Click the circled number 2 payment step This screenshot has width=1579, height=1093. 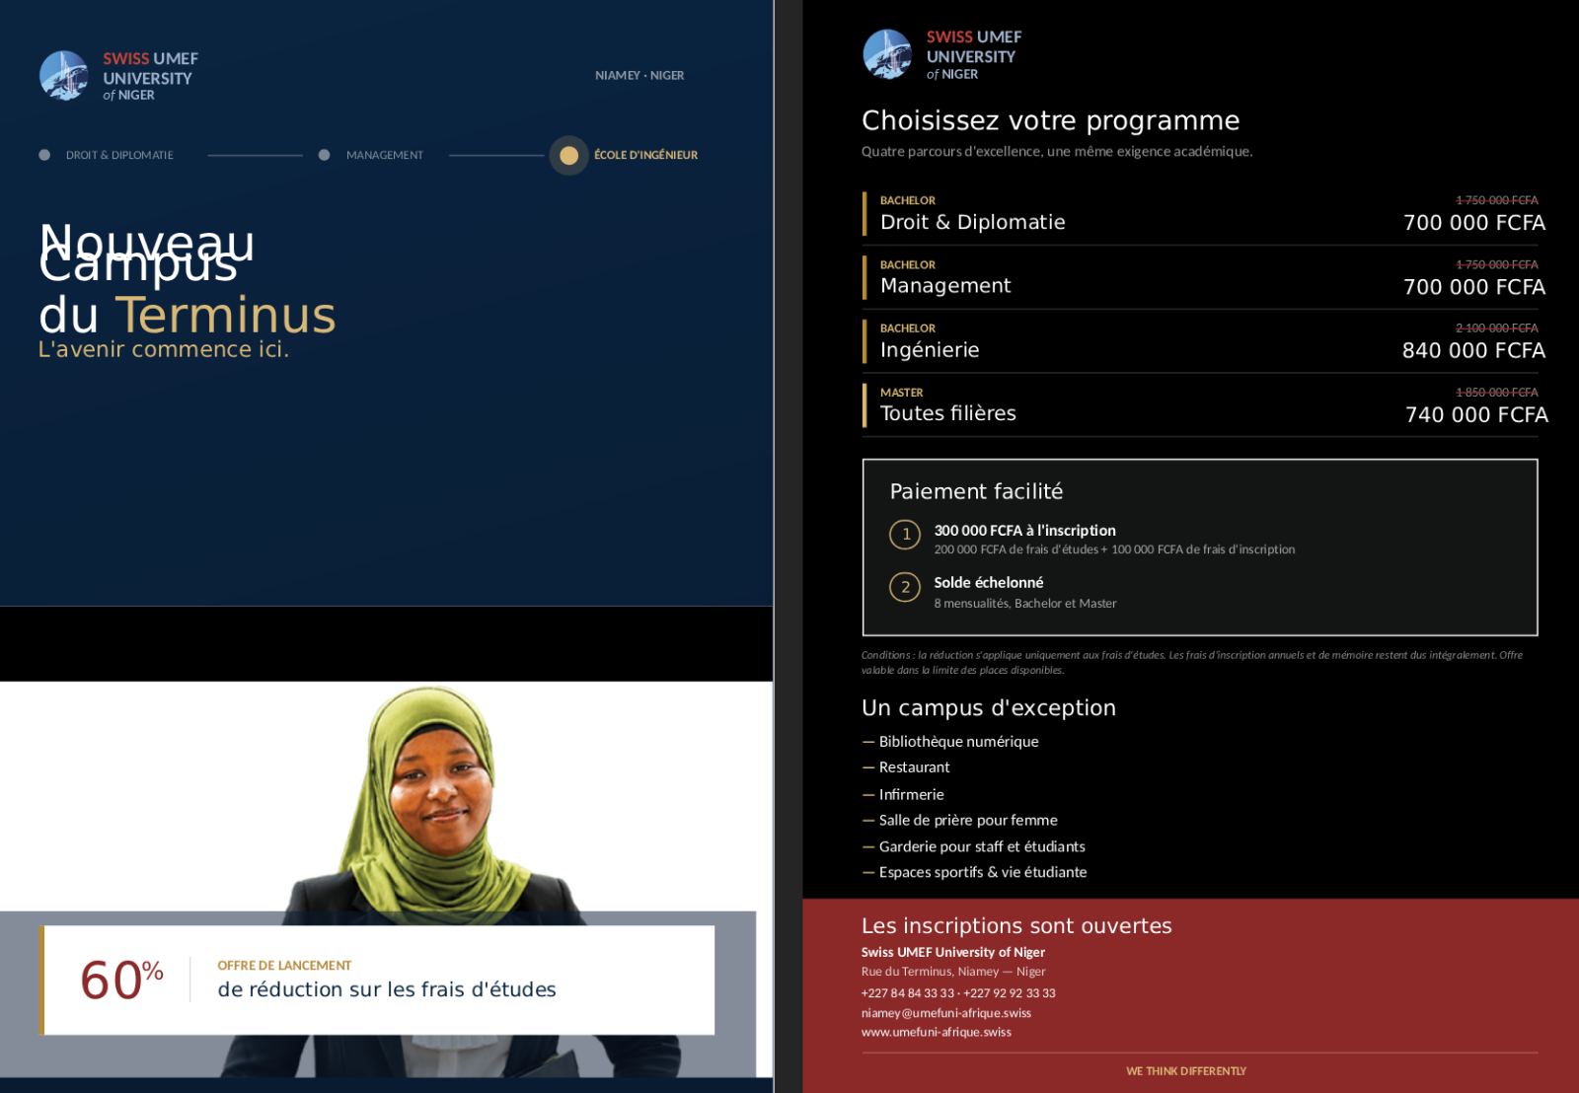905,587
